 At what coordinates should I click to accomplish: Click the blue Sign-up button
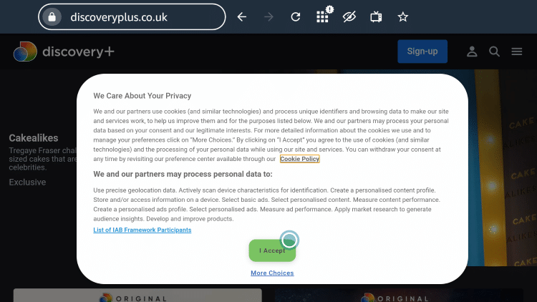tap(422, 52)
